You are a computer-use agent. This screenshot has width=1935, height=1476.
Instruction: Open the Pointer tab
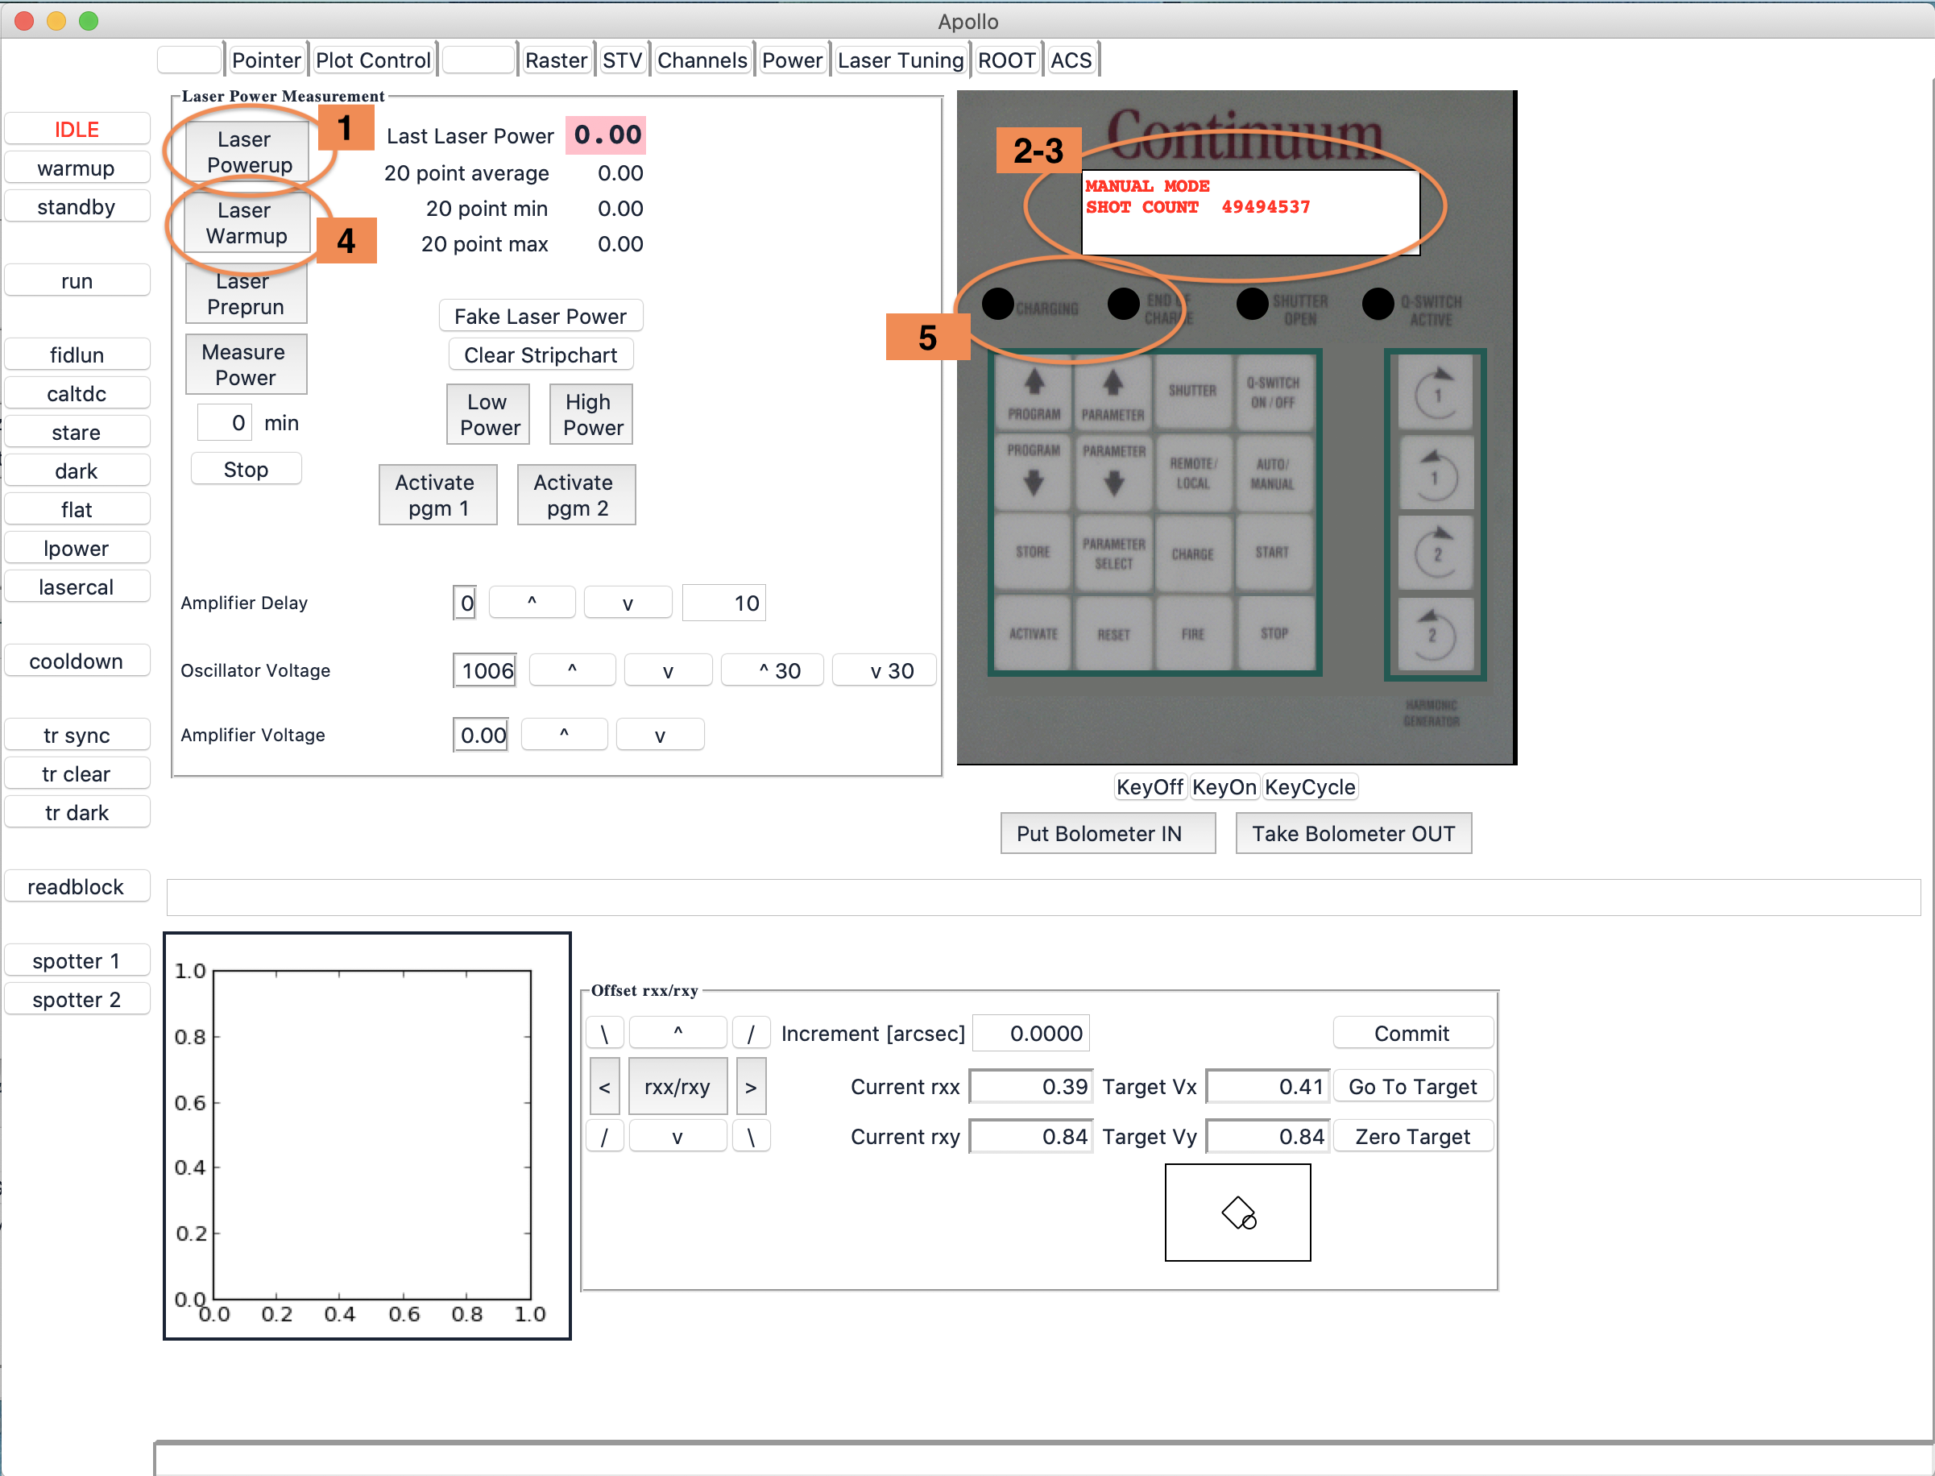point(266,60)
